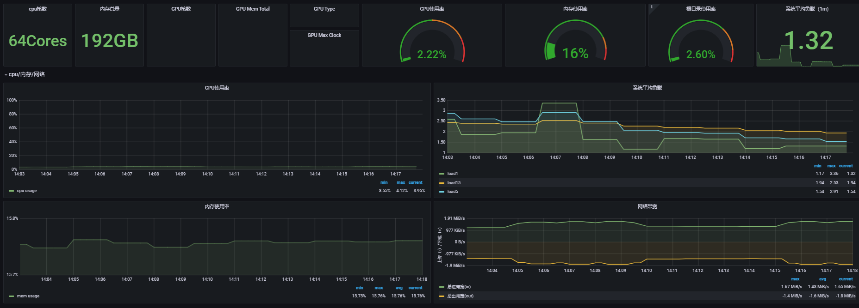Open the 内存使用率 graph panel title menu
This screenshot has height=308, width=859.
(x=217, y=206)
